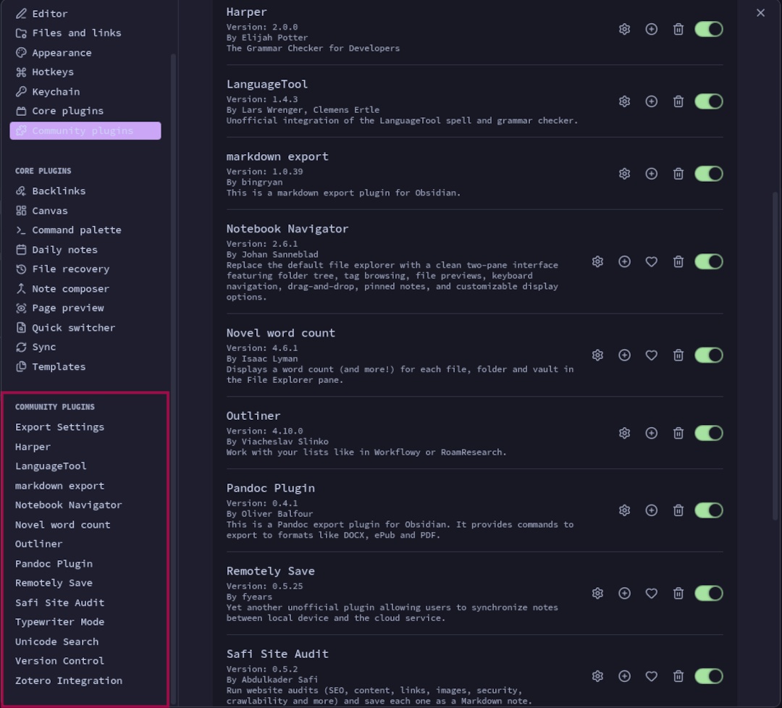Add hotkey for Notebook Navigator
Image resolution: width=782 pixels, height=708 pixels.
(x=624, y=262)
